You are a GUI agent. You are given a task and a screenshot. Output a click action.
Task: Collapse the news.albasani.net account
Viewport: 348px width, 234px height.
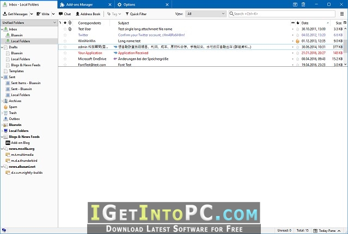pos(2,167)
